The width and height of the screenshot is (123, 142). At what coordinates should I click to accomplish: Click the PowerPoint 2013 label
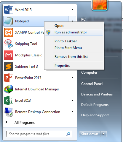(x=28, y=78)
